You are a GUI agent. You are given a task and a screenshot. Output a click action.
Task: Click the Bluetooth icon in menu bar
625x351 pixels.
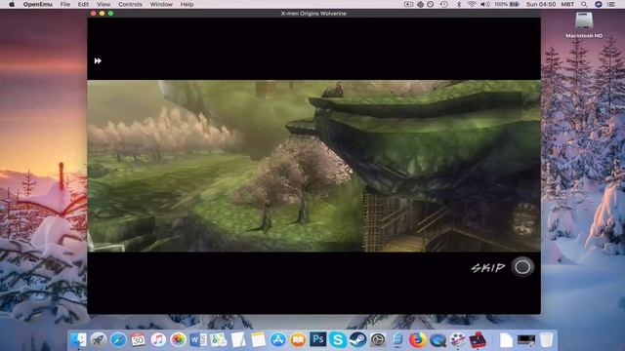[458, 4]
